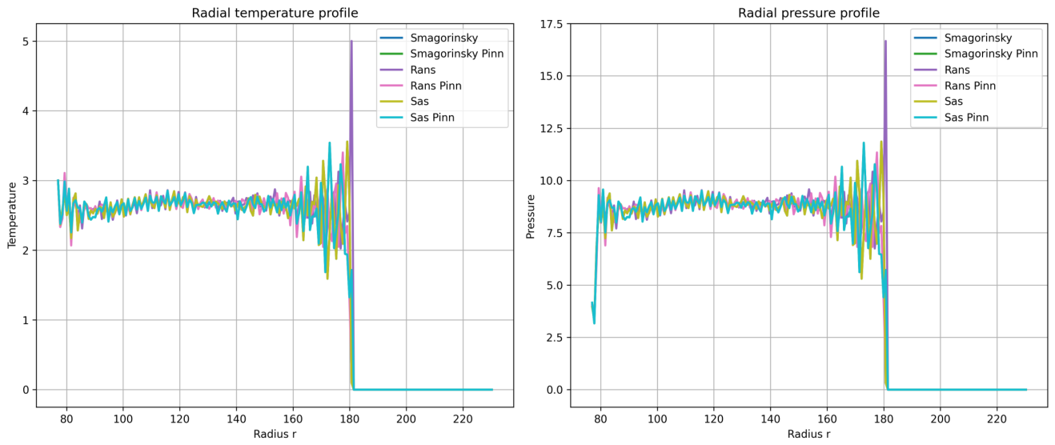Click green Smagorinsky Pinn swatch in pressure legend
Image resolution: width=1055 pixels, height=445 pixels.
point(927,54)
